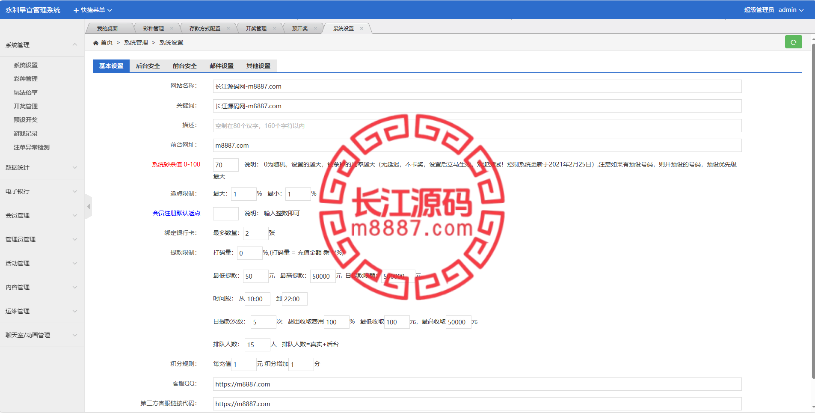Image resolution: width=815 pixels, height=413 pixels.
Task: Open 预设开奖 in the sidebar
Action: tap(26, 120)
